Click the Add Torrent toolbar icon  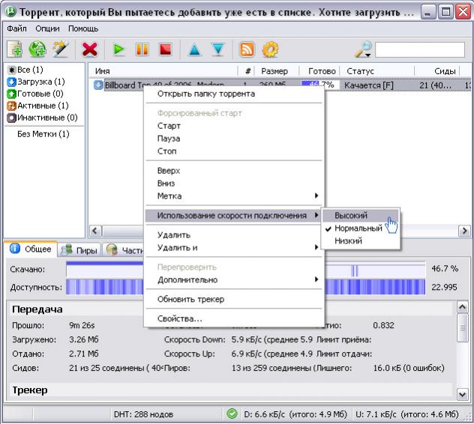14,49
